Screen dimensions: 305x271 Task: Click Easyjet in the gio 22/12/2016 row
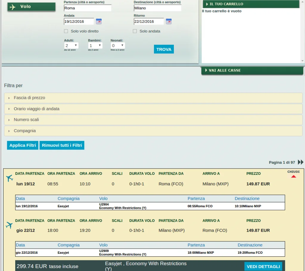[63, 253]
